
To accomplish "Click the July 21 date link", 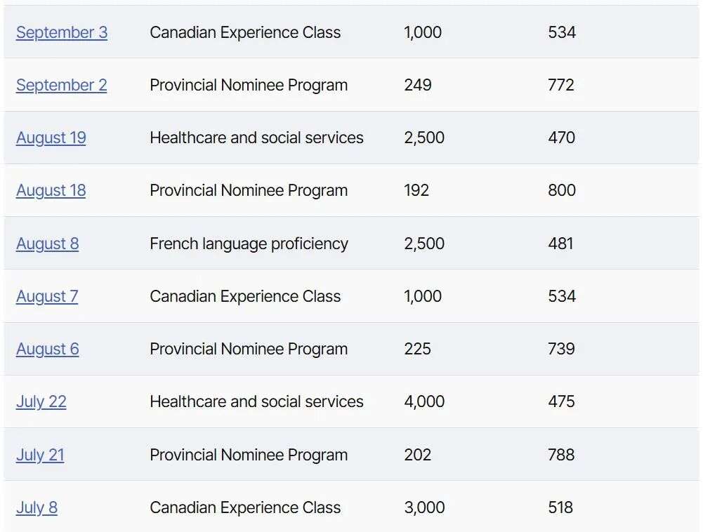I will [40, 455].
